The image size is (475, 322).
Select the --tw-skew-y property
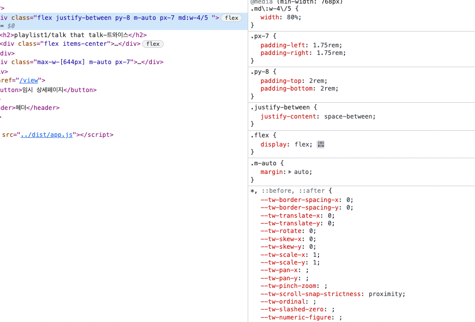click(x=281, y=247)
